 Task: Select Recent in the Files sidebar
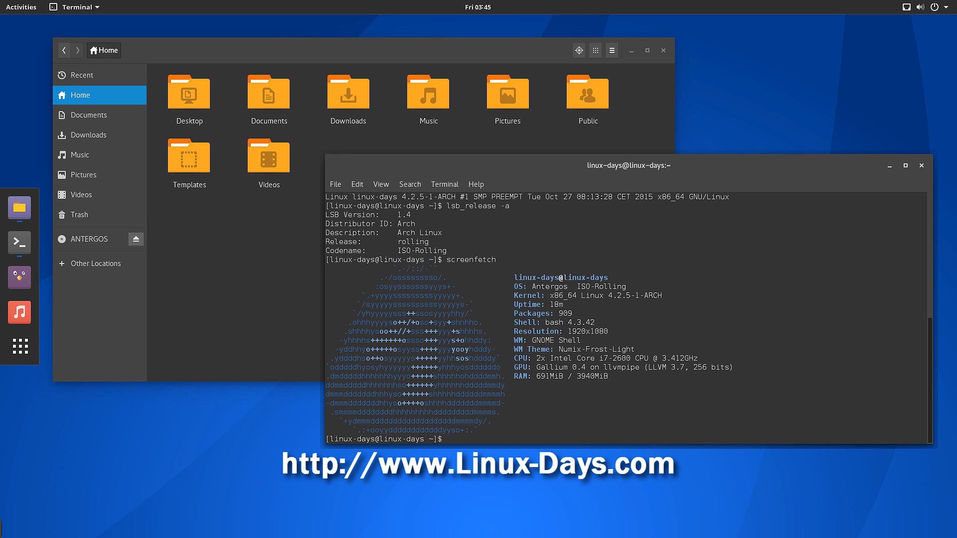(100, 75)
